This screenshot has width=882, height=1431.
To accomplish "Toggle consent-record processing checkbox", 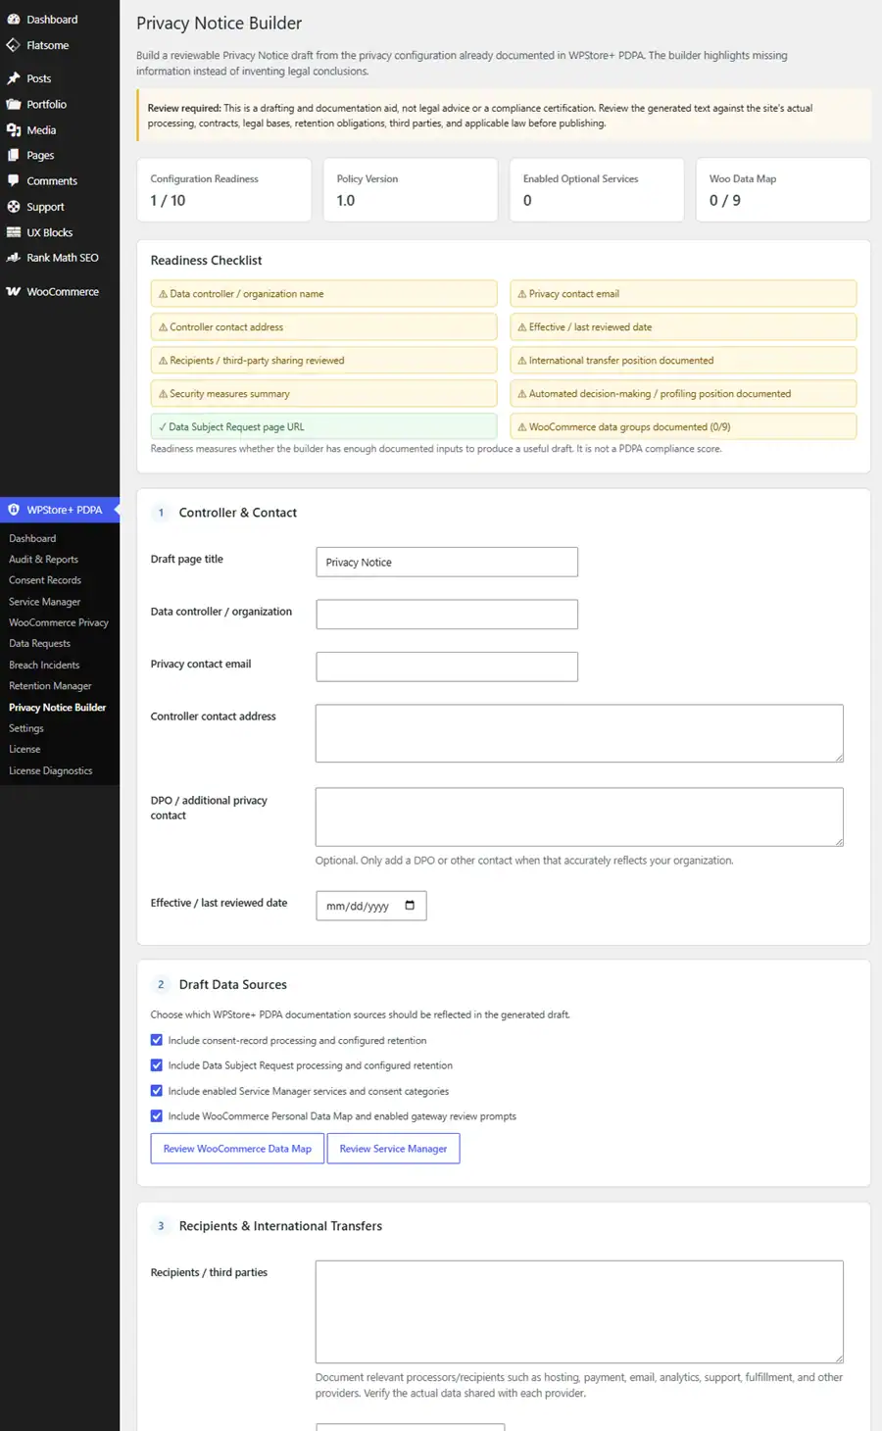I will pos(157,1040).
